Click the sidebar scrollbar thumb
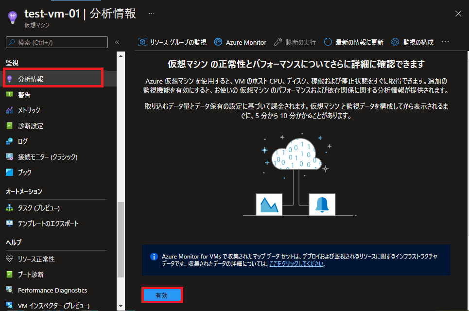This screenshot has height=311, width=469. pyautogui.click(x=121, y=240)
